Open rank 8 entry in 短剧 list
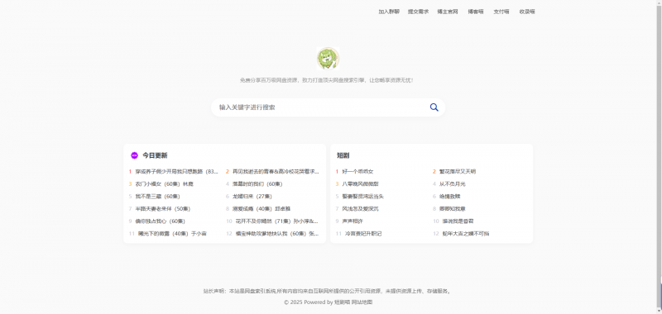The image size is (662, 314). tap(452, 208)
